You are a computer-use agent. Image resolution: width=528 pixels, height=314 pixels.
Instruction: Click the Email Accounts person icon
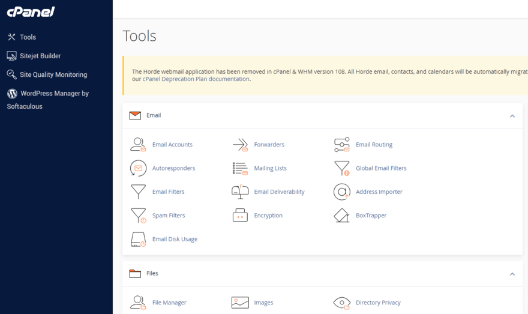coord(138,145)
